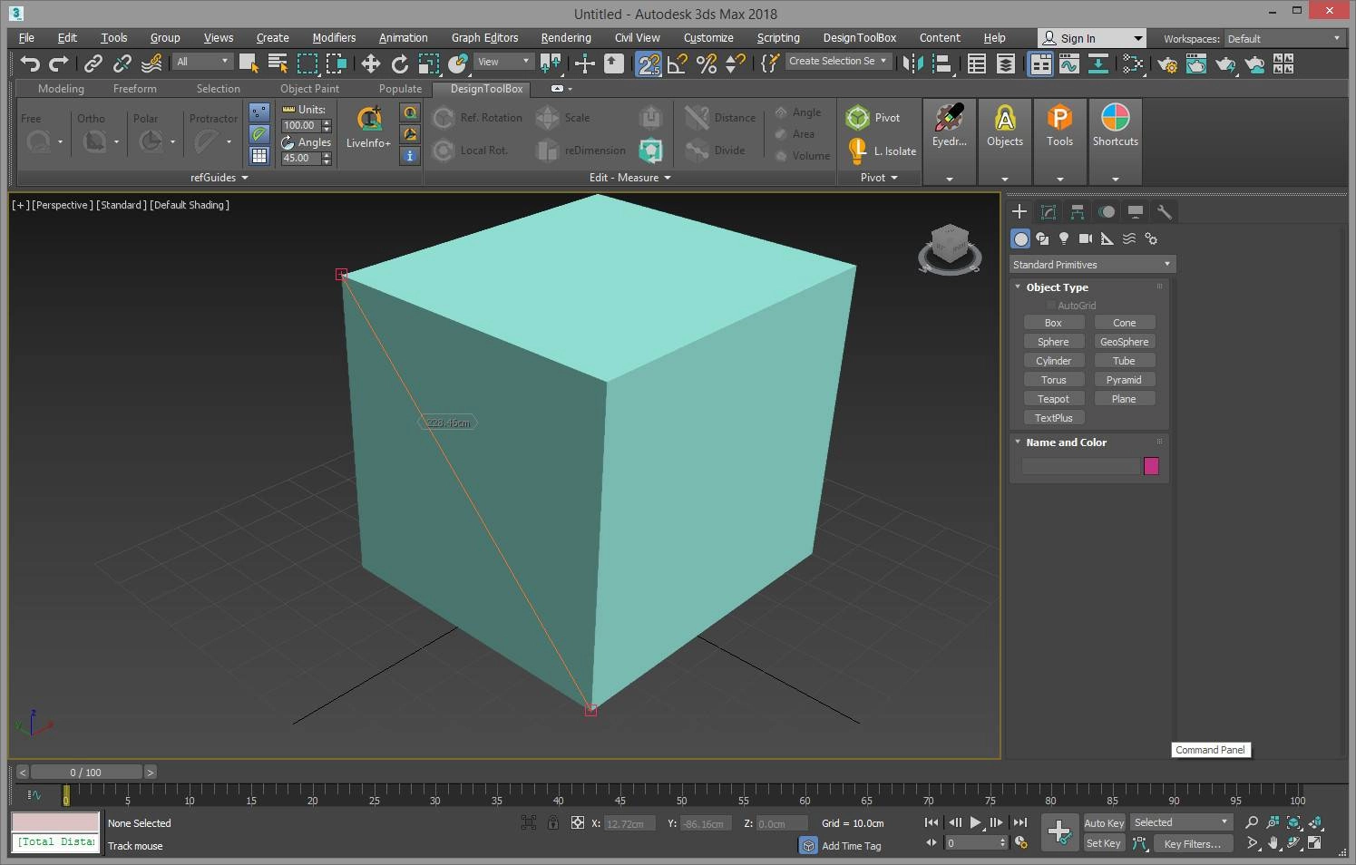Click Zoom Extents All Selected icon
Screen dimensions: 1356x865
pyautogui.click(x=1316, y=822)
